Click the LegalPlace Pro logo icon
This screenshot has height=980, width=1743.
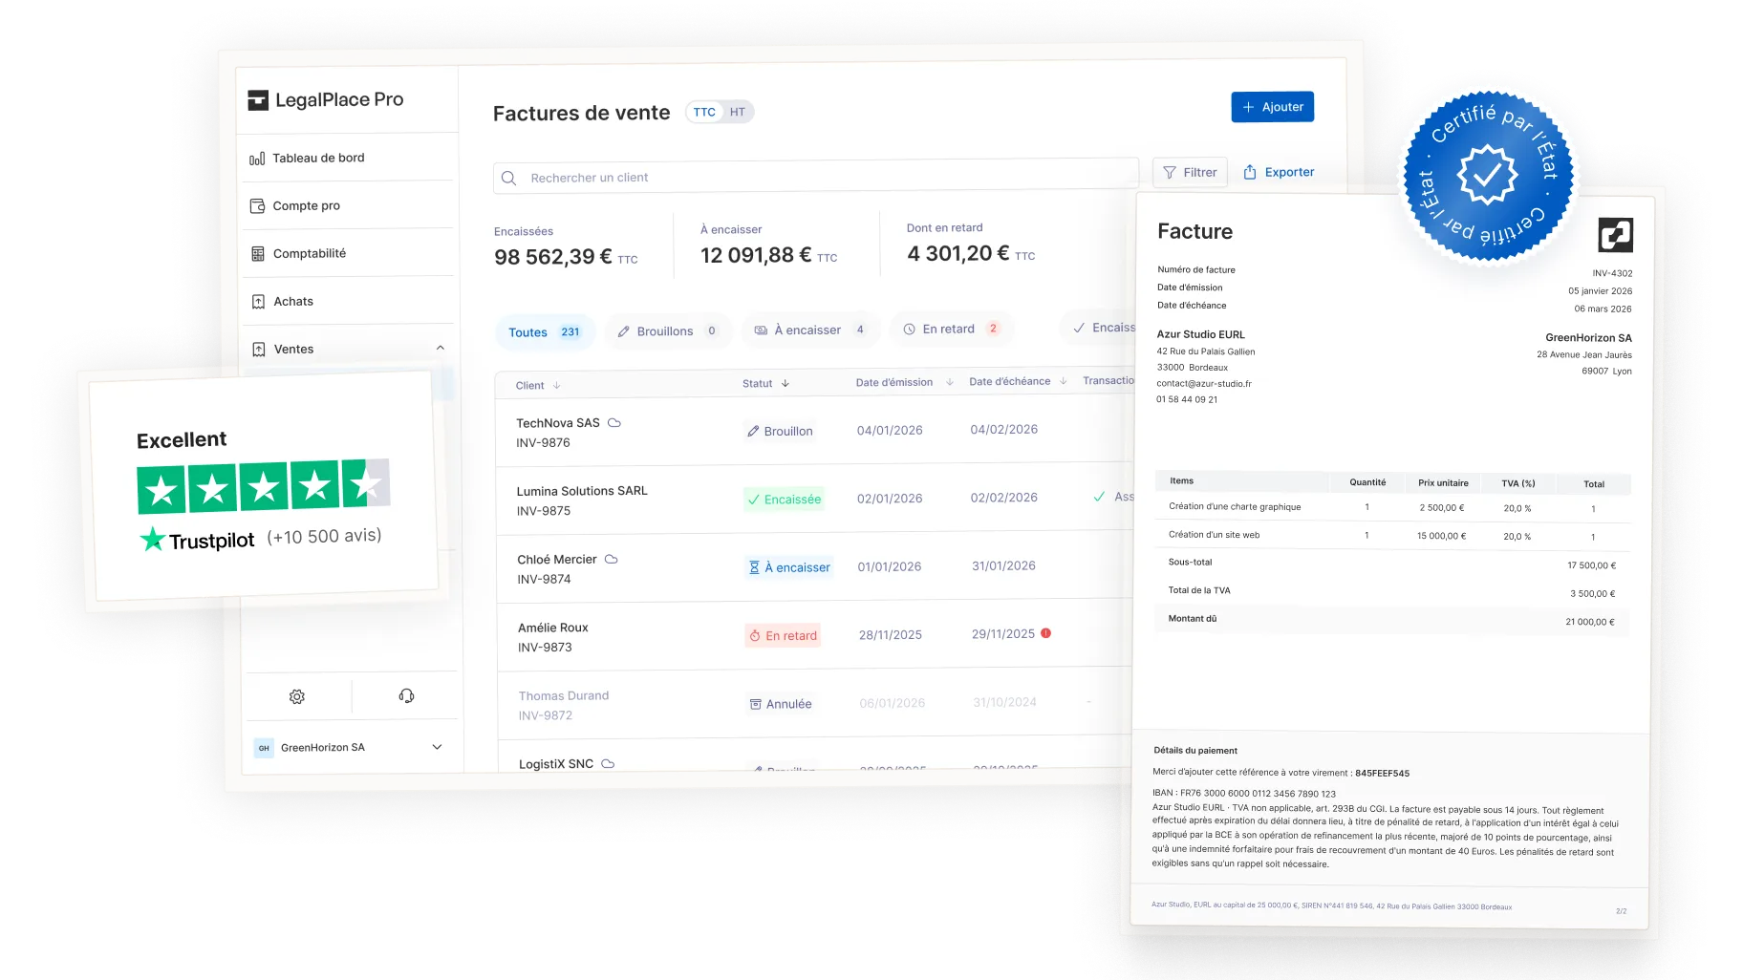(258, 100)
